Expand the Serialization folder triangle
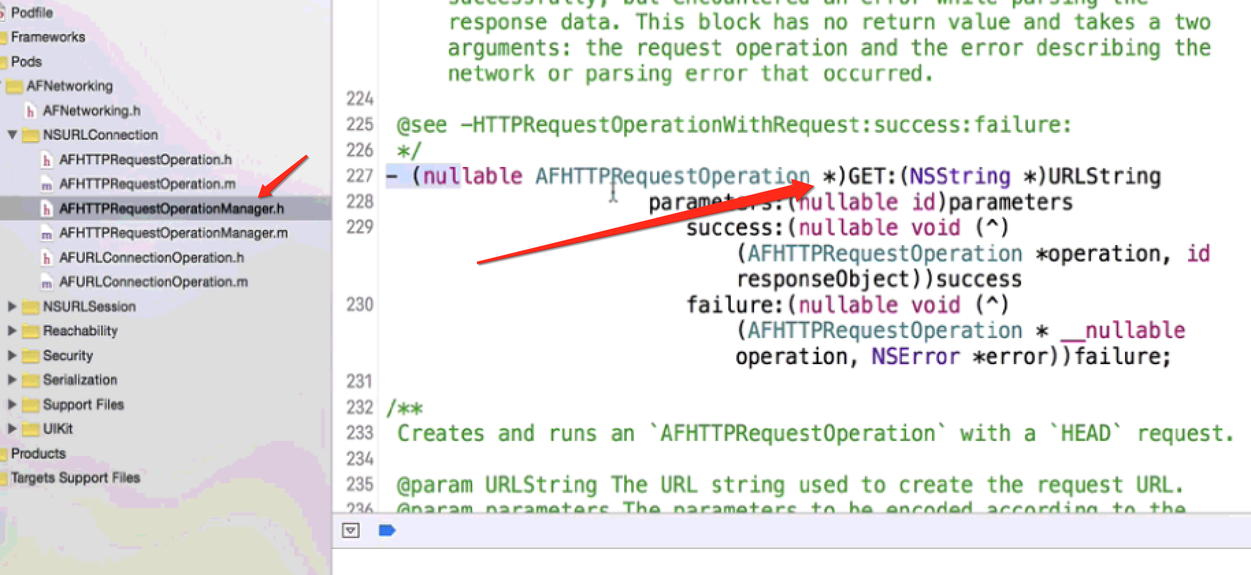 point(12,380)
